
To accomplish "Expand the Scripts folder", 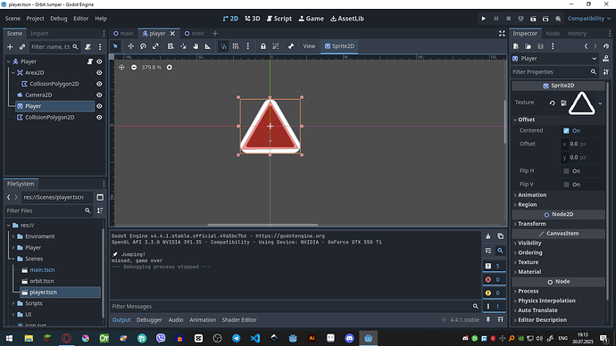I will (x=13, y=303).
